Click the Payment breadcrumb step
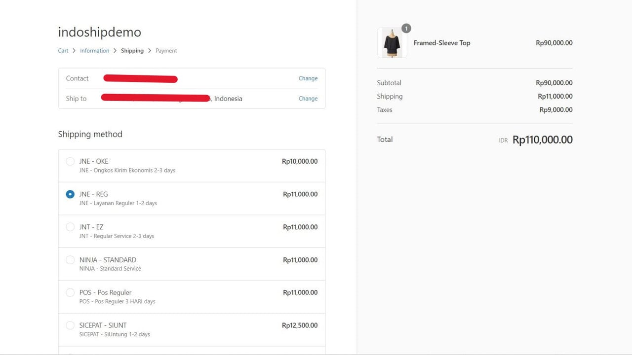This screenshot has height=355, width=632. tap(166, 51)
